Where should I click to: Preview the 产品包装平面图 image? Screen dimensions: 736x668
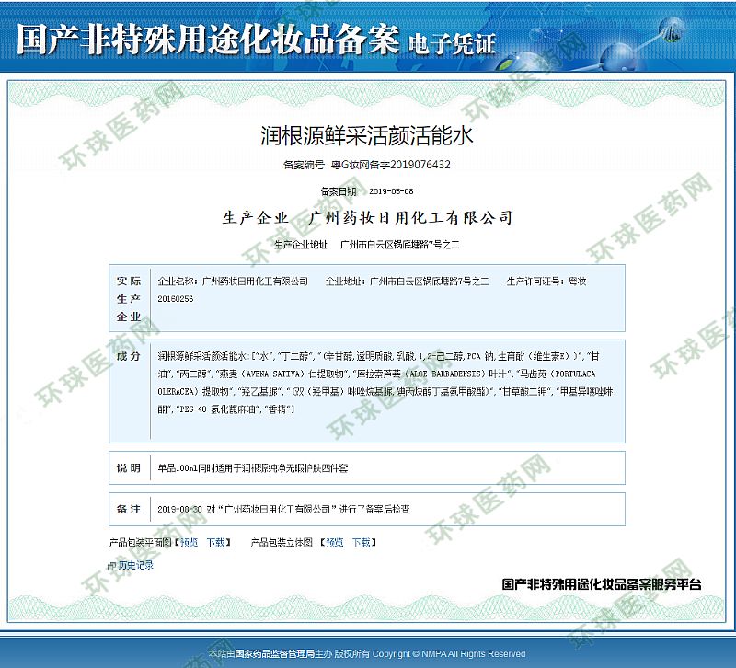189,543
